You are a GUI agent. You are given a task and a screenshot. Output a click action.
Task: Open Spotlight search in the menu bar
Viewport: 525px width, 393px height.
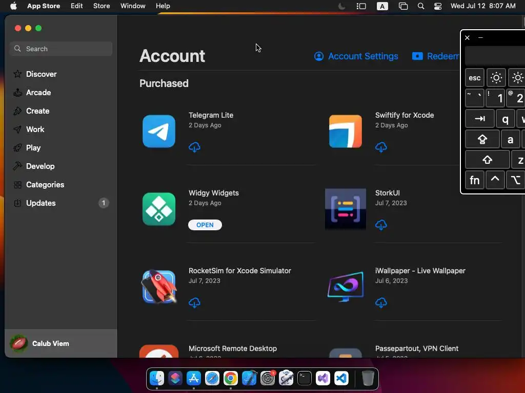click(421, 6)
